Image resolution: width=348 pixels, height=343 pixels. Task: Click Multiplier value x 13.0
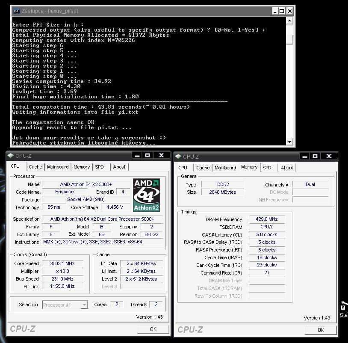pos(62,271)
